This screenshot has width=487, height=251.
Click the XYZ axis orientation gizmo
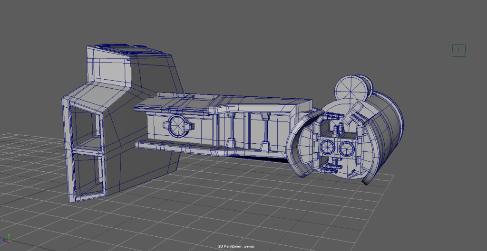(7, 238)
